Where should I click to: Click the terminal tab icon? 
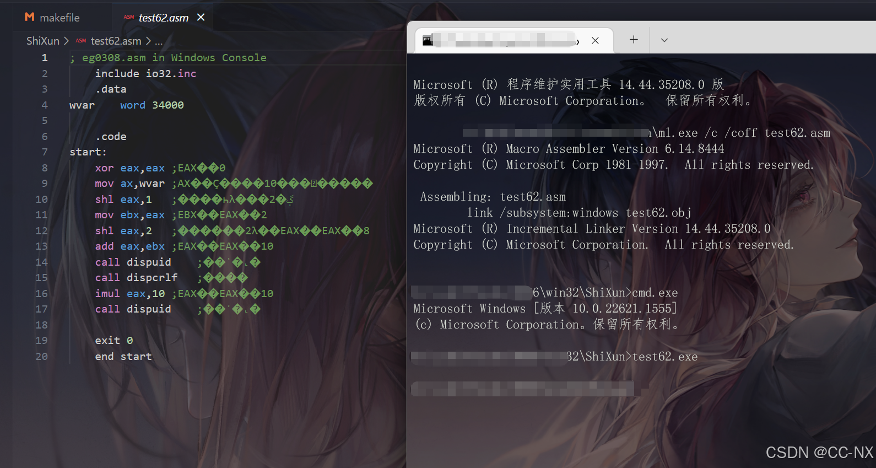point(428,40)
